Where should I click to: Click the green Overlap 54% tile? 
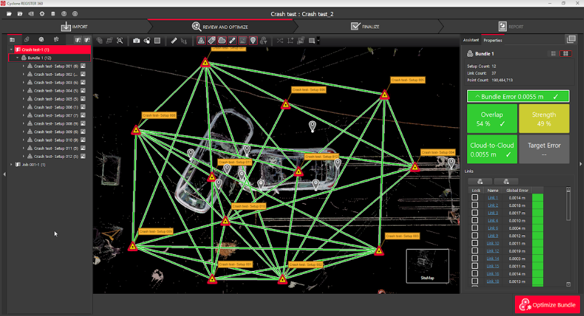coord(491,119)
